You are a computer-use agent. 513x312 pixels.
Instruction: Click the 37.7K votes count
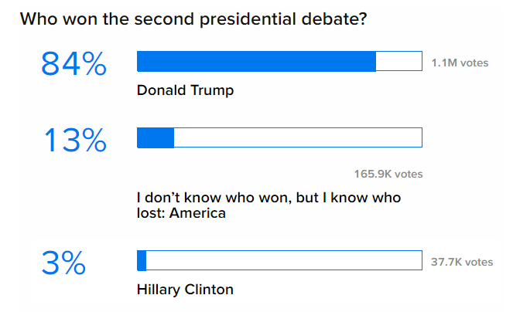pos(462,262)
